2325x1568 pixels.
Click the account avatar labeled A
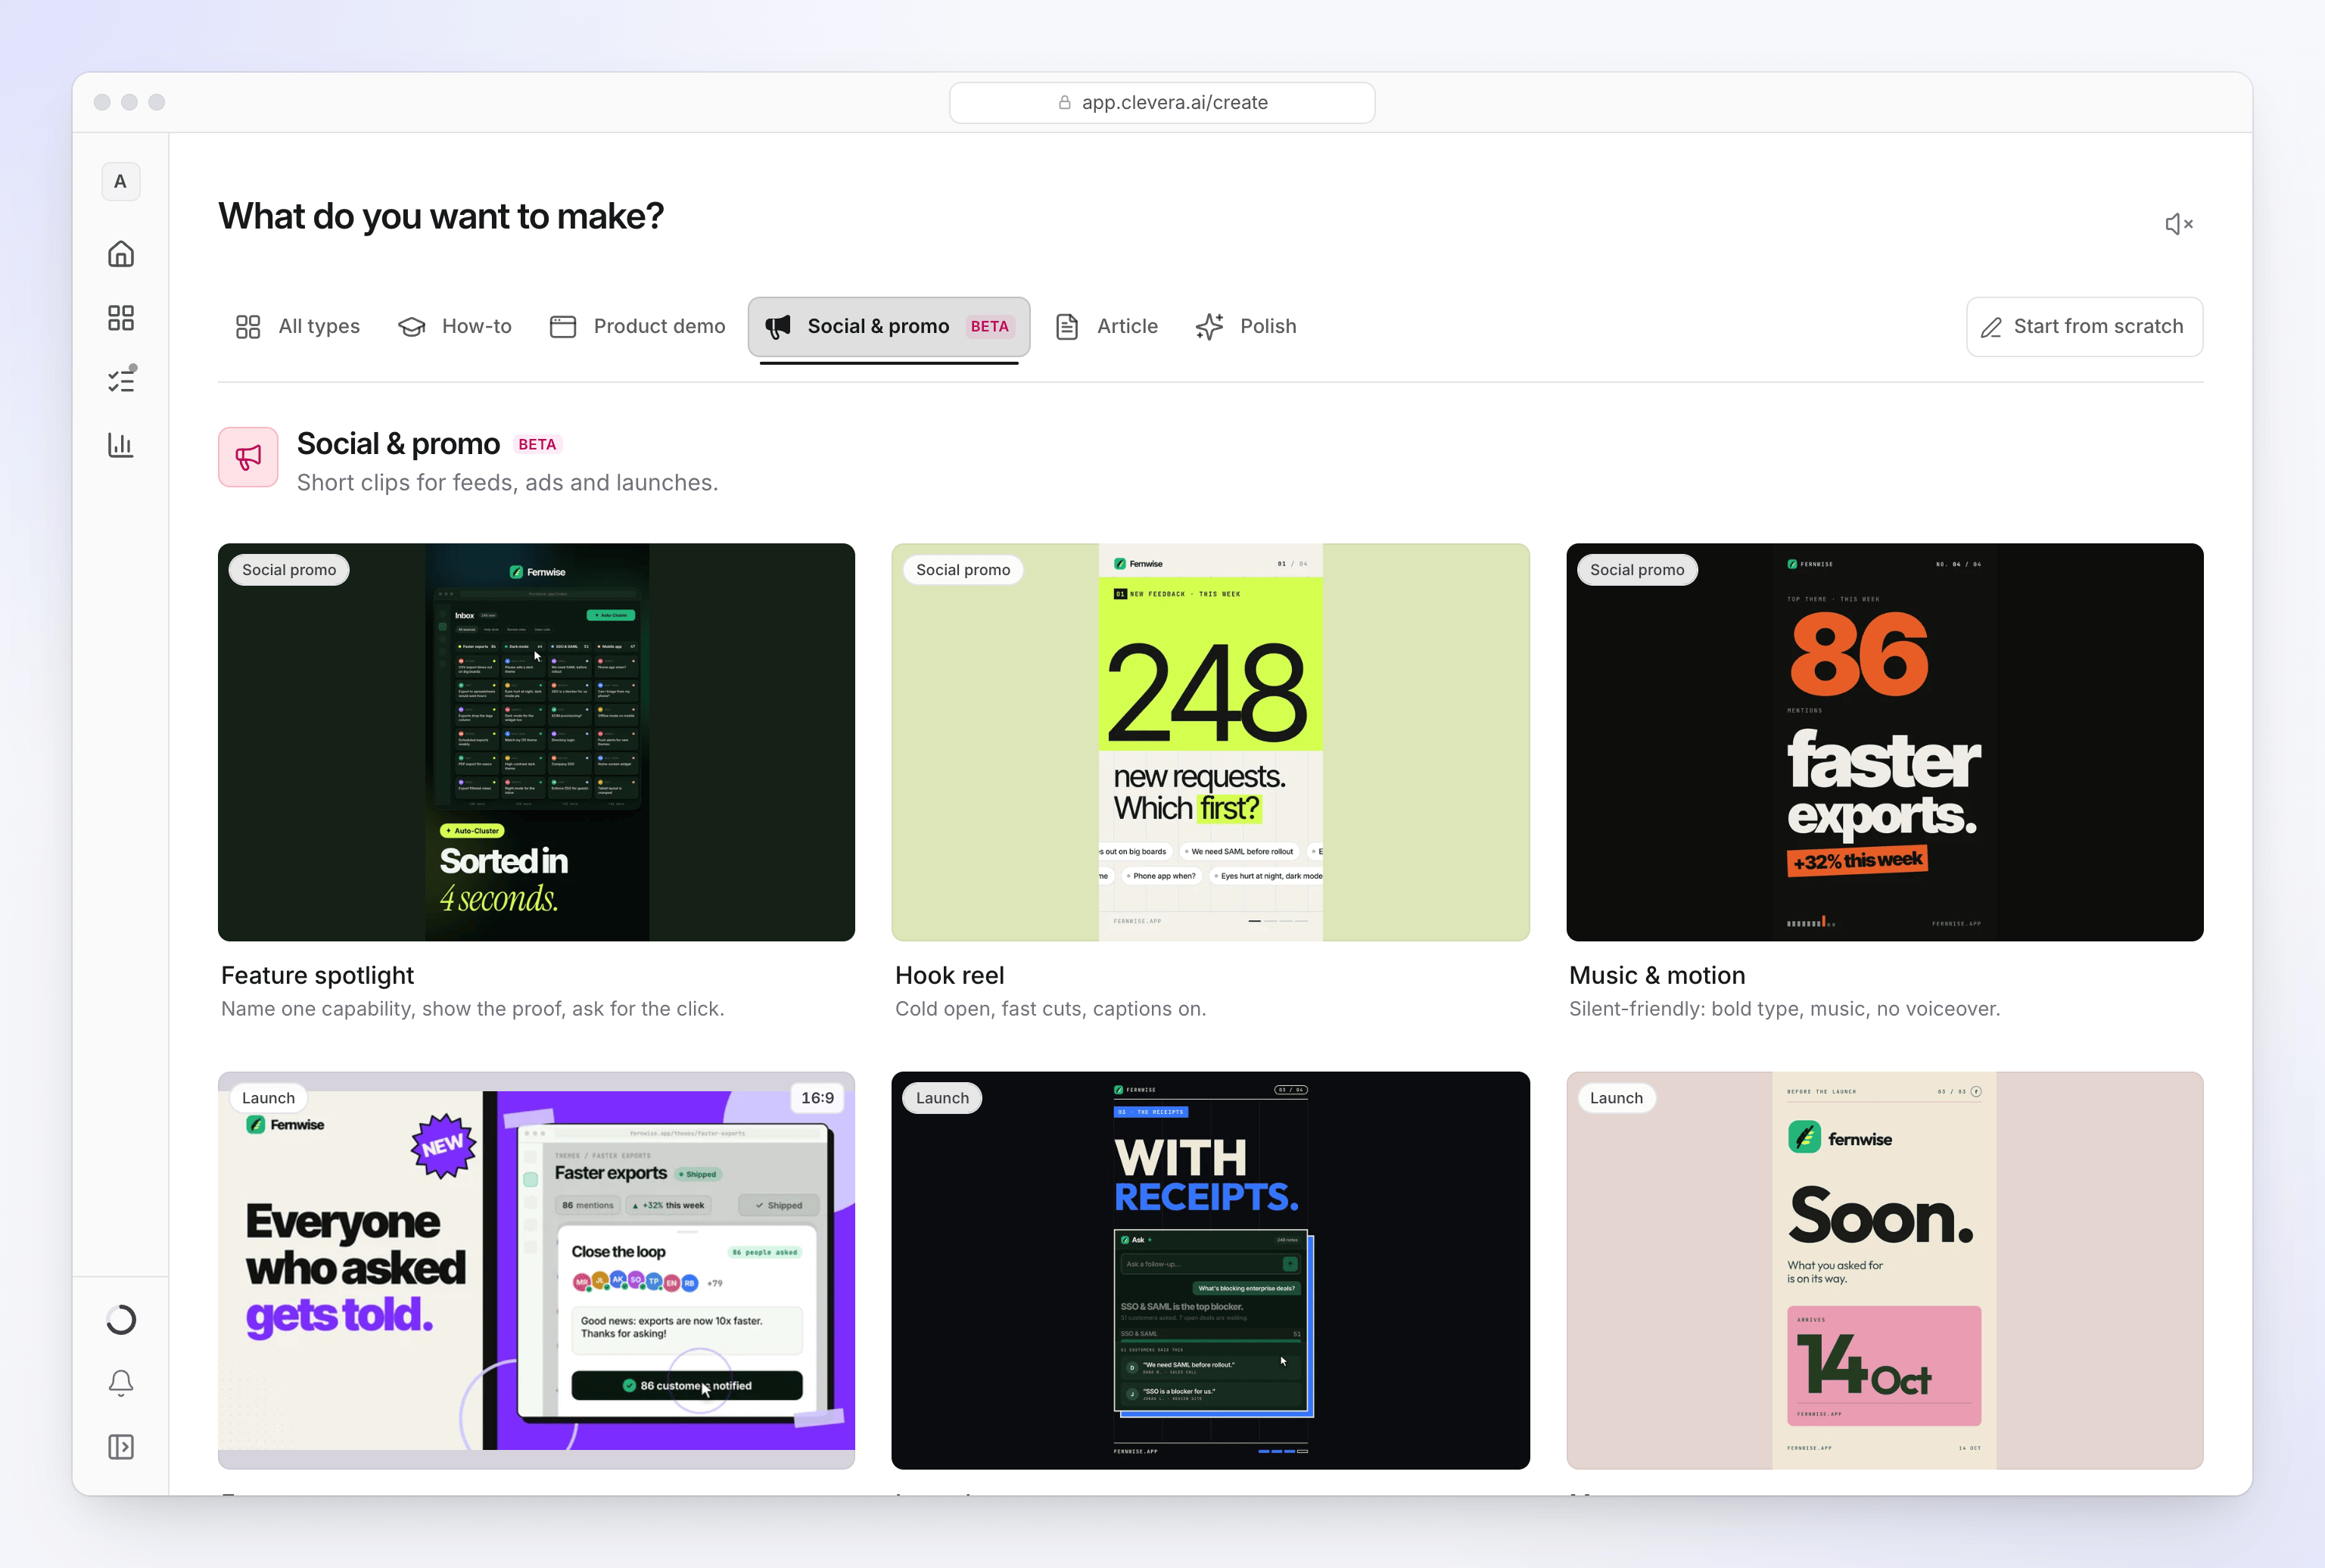pos(120,181)
